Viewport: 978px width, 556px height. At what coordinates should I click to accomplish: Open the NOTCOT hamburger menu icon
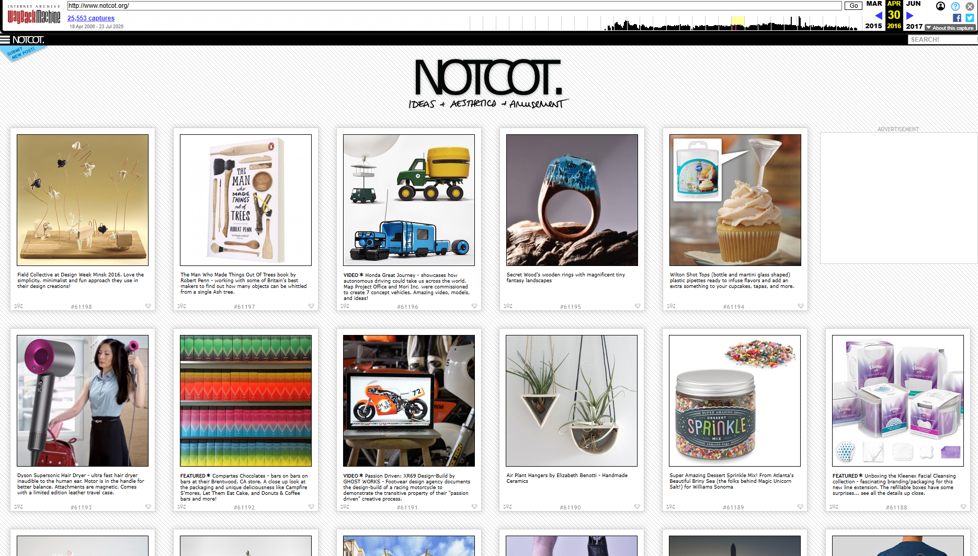(5, 40)
